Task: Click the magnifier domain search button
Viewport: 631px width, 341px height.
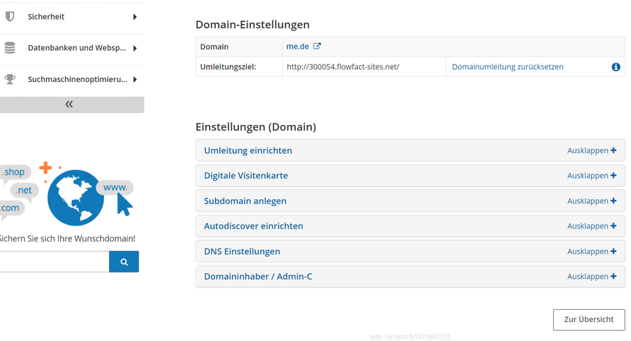Action: (x=124, y=262)
